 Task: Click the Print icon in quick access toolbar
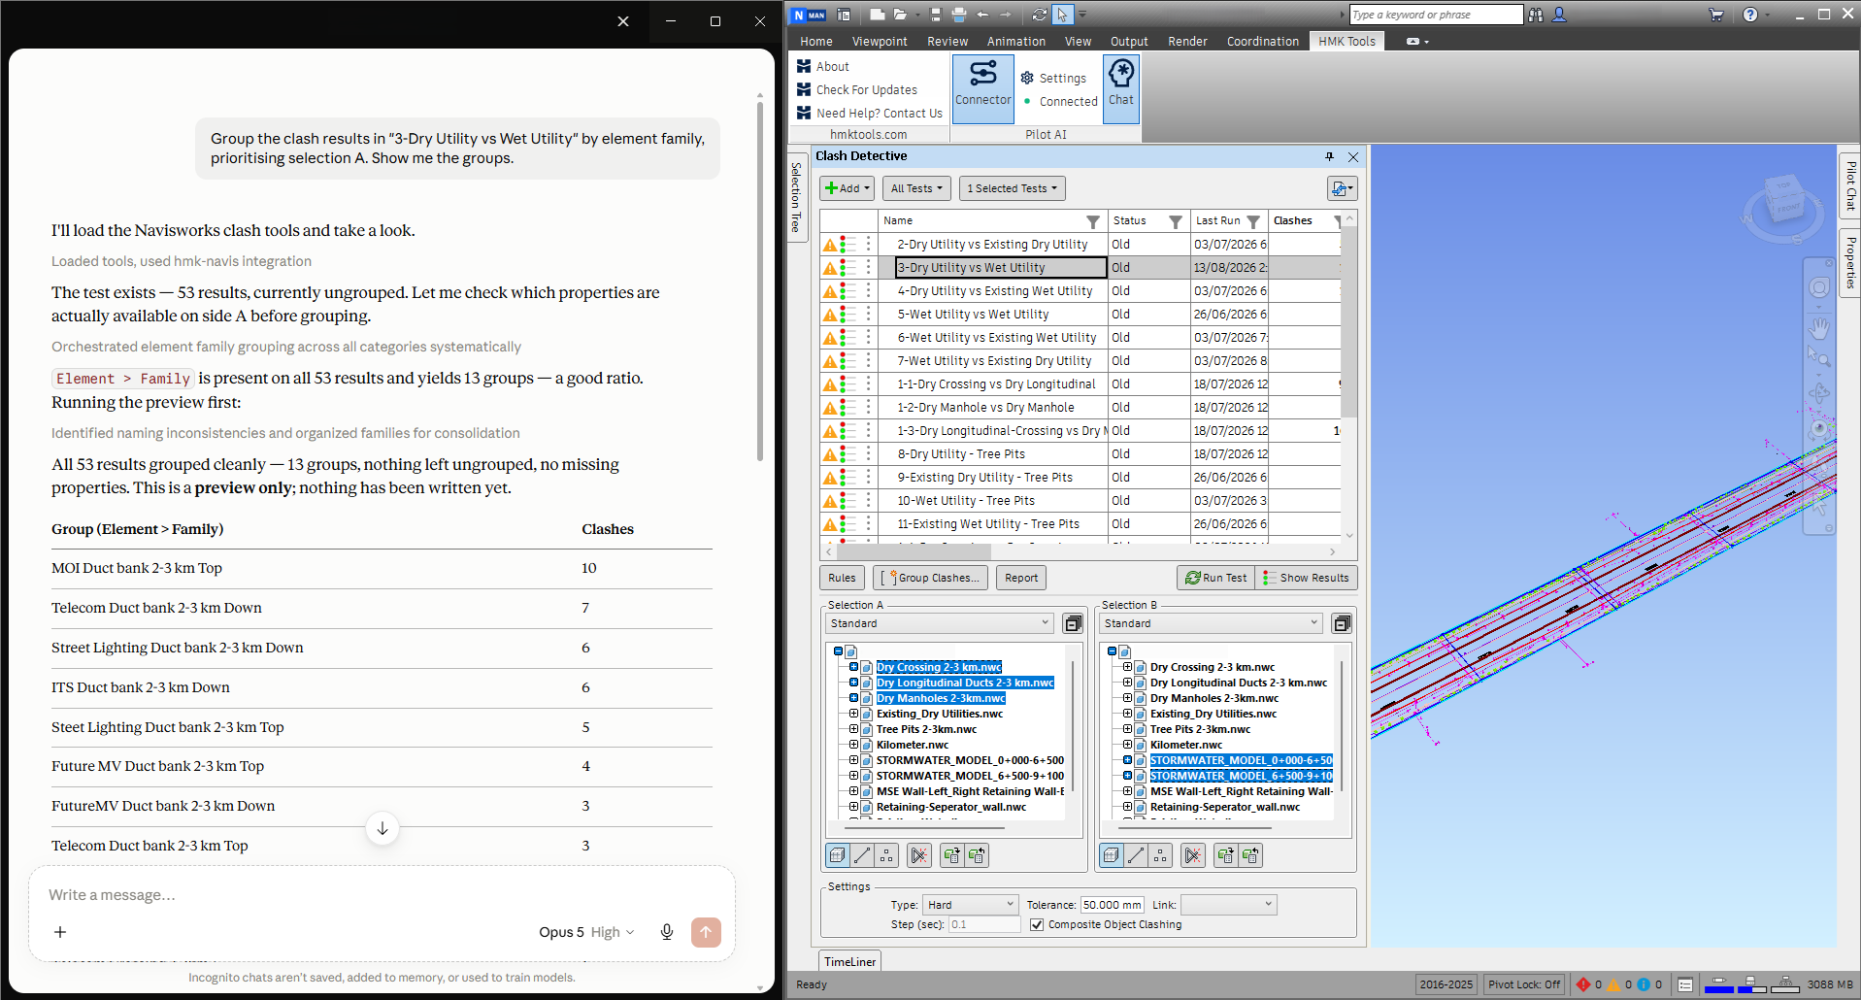coord(959,15)
